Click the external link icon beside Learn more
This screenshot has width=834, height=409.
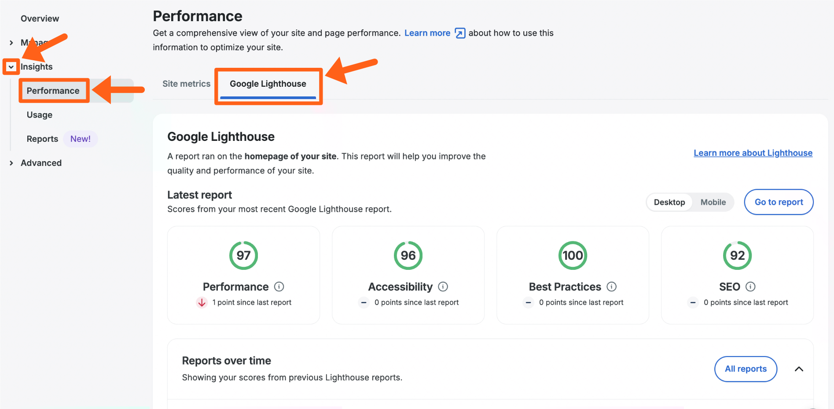[x=460, y=33]
